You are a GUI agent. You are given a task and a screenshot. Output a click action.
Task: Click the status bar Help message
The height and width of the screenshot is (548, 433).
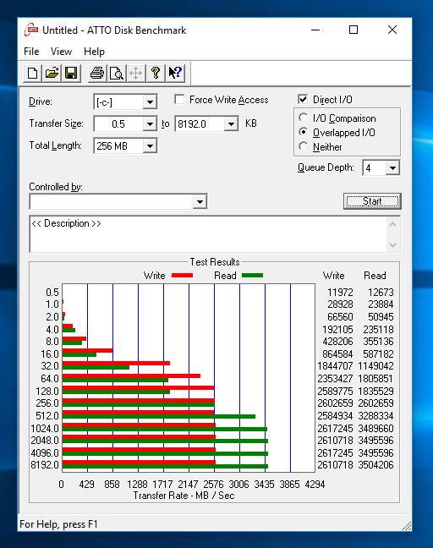pyautogui.click(x=58, y=524)
